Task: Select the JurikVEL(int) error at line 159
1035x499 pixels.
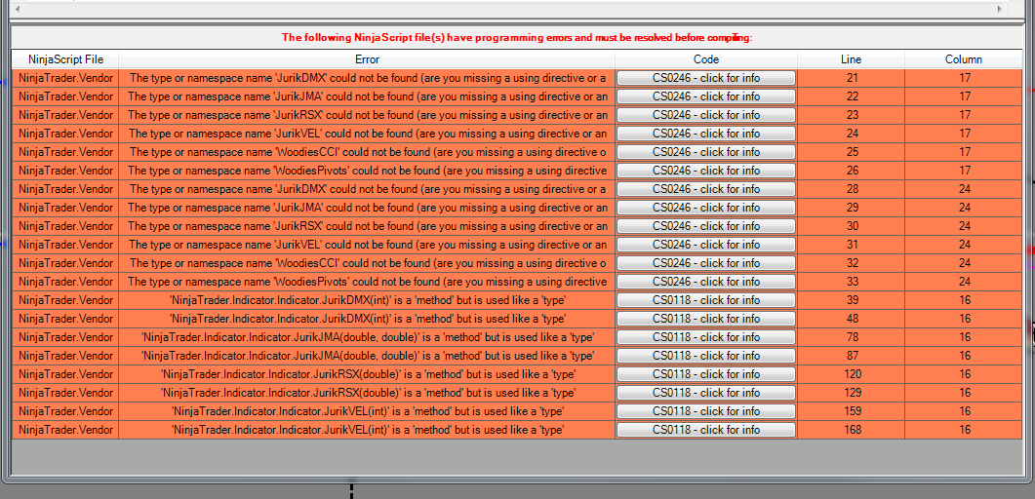Action: tap(367, 410)
